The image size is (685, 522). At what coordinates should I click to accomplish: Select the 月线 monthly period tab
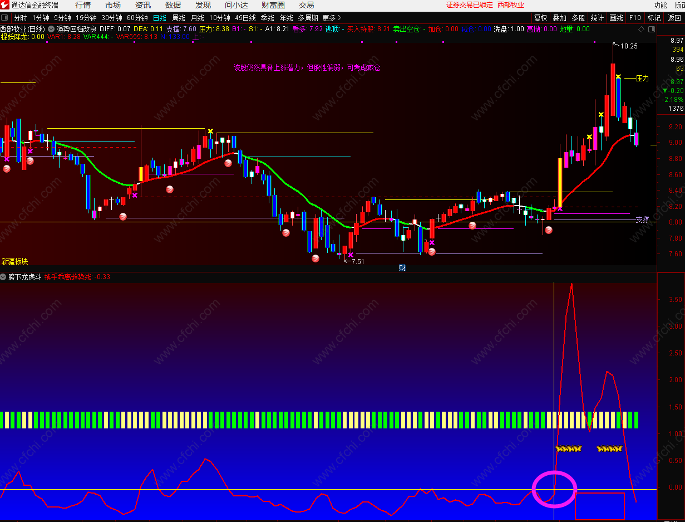click(198, 18)
